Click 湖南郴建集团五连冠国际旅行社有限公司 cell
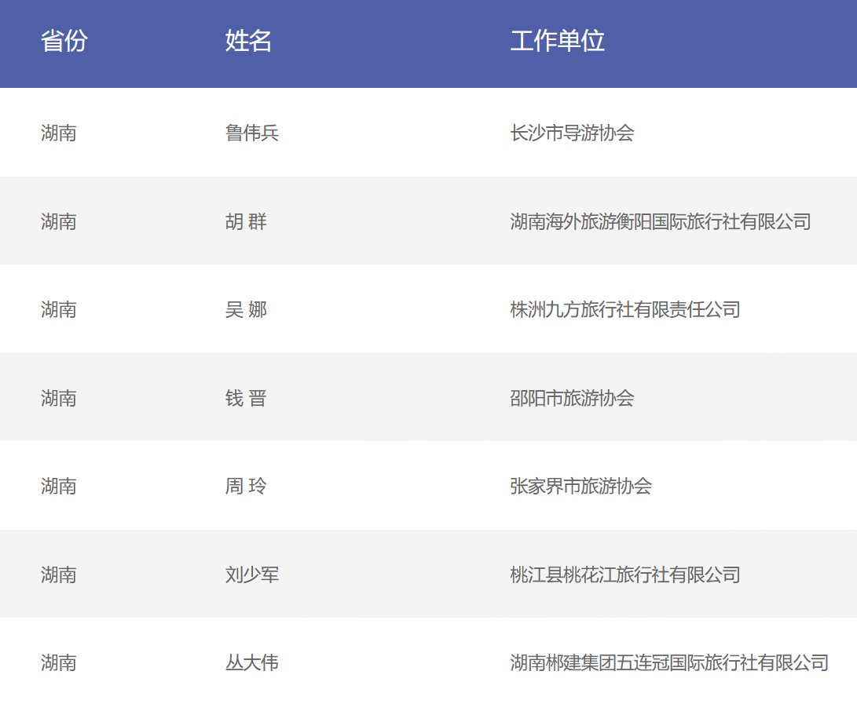 tap(669, 663)
